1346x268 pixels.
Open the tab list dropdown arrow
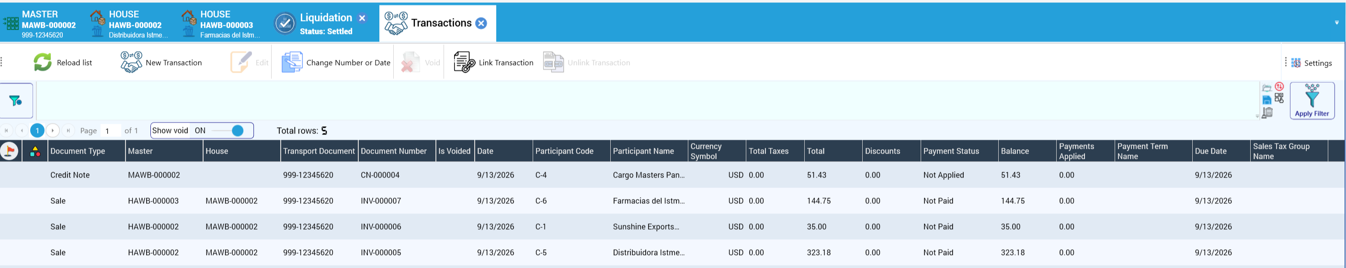1336,22
